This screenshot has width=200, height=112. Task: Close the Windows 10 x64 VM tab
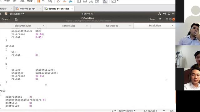[x=40, y=9]
